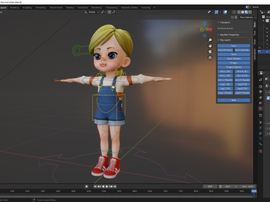This screenshot has height=202, width=270.
Task: Select material preview shading mode
Action: click(246, 12)
